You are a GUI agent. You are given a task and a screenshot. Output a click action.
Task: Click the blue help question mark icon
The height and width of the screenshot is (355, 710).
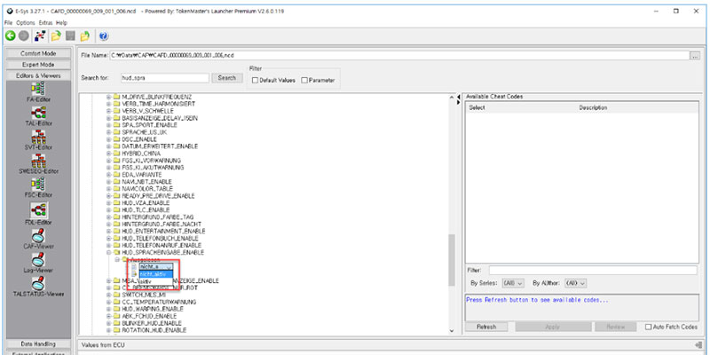103,35
